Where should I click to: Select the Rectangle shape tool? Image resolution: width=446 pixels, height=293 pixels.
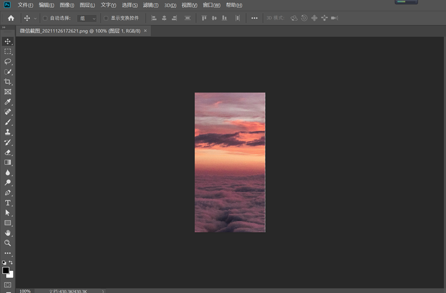8,223
